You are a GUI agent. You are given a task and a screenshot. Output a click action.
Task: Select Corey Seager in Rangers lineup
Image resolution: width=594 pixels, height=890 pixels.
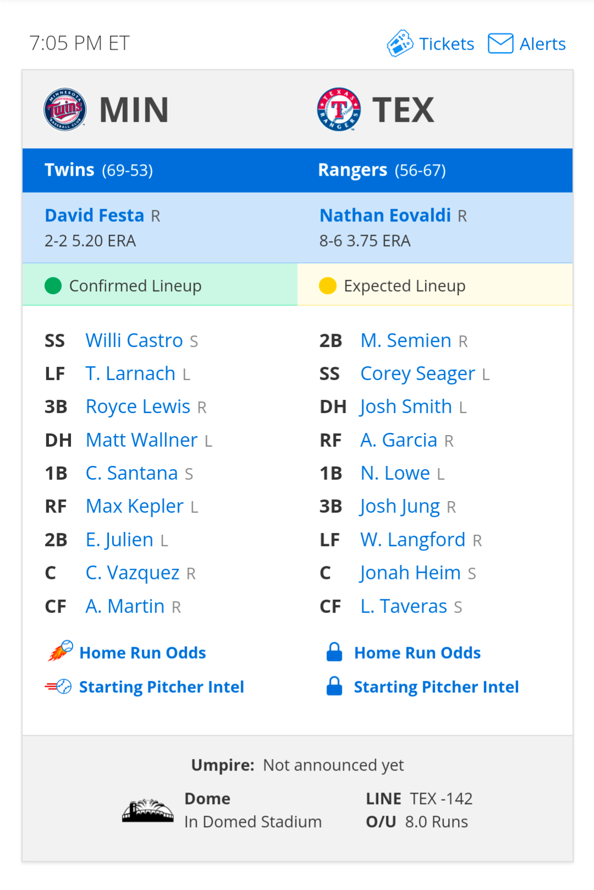click(x=417, y=373)
